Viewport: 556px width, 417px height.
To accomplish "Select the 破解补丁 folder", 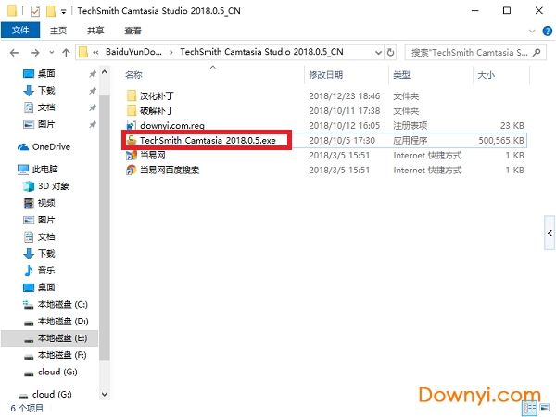I will 157,111.
